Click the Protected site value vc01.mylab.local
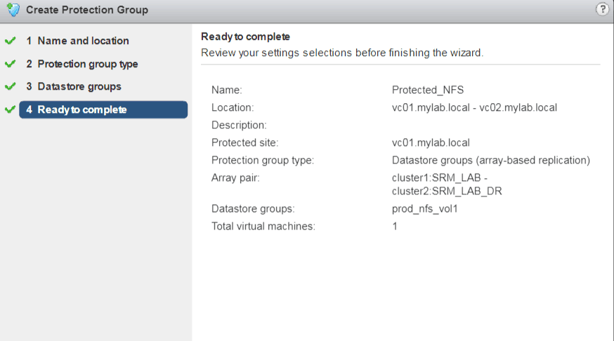Viewport: 614px width, 341px height. point(431,142)
